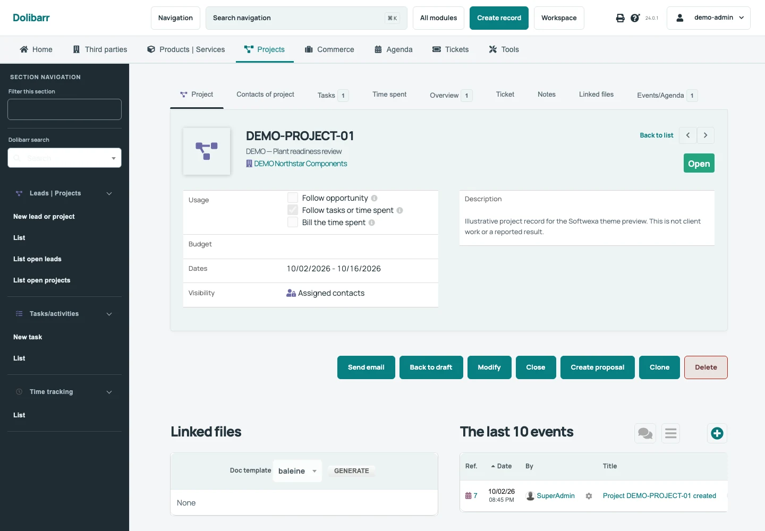The image size is (765, 531).
Task: Click the SuperAdmin user avatar icon
Action: (x=530, y=496)
